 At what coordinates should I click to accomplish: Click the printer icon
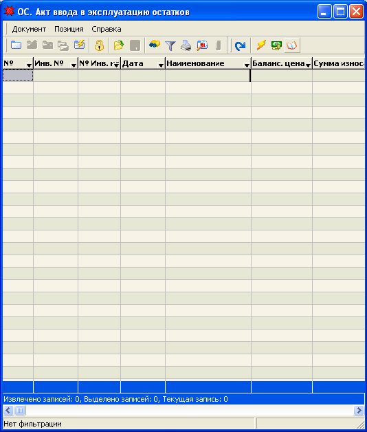[x=186, y=45]
